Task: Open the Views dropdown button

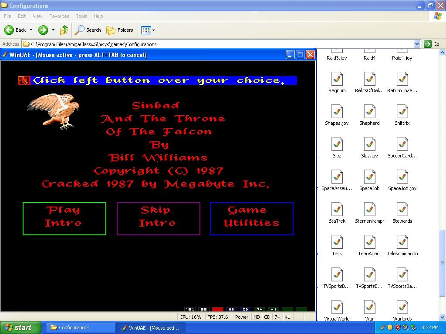Action: tap(148, 30)
